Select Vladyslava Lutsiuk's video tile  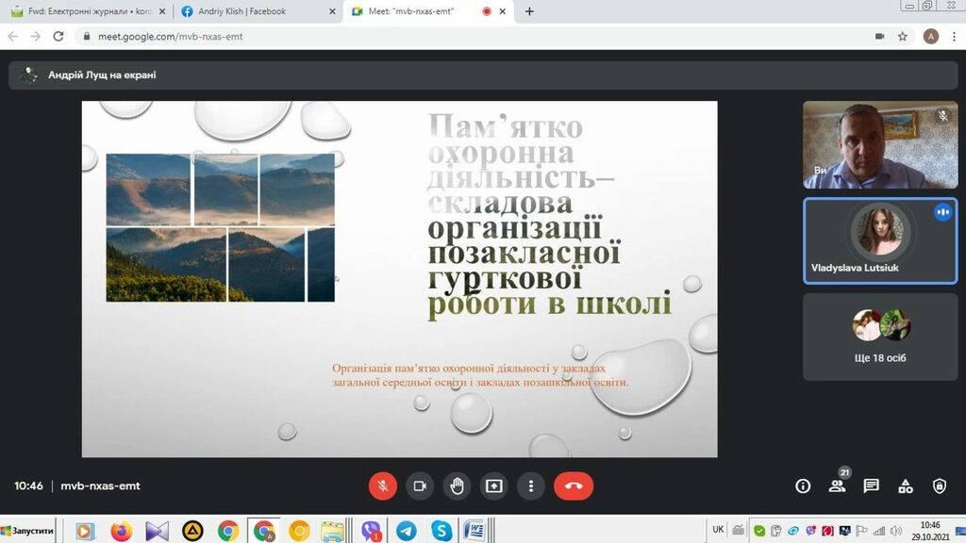pyautogui.click(x=879, y=240)
